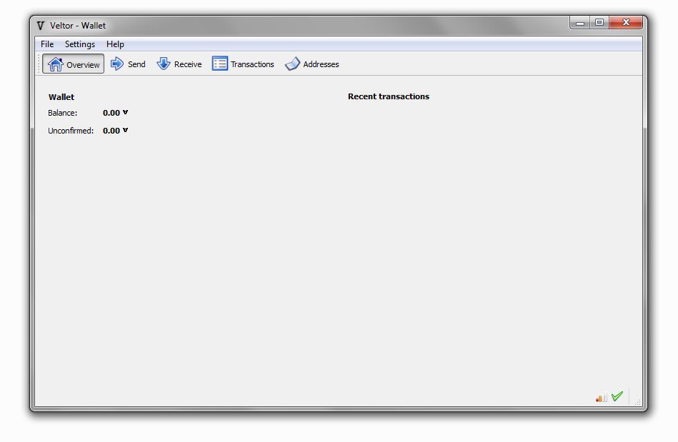Close the Veltor Wallet window
Screen dimensions: 678x442
[x=627, y=23]
